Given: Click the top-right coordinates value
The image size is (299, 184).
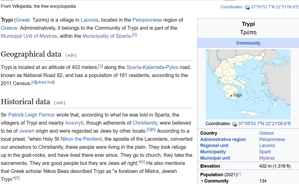Looking at the screenshot, I should (275, 7).
